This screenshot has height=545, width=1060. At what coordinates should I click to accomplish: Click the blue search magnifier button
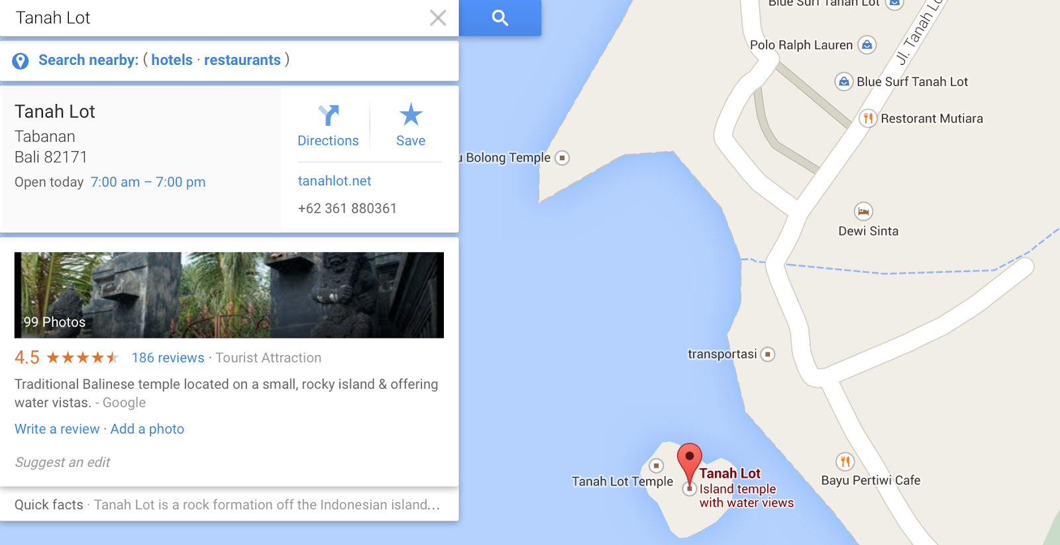(500, 18)
